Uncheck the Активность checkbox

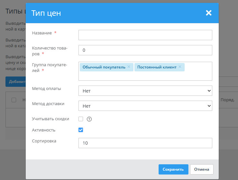(x=81, y=130)
